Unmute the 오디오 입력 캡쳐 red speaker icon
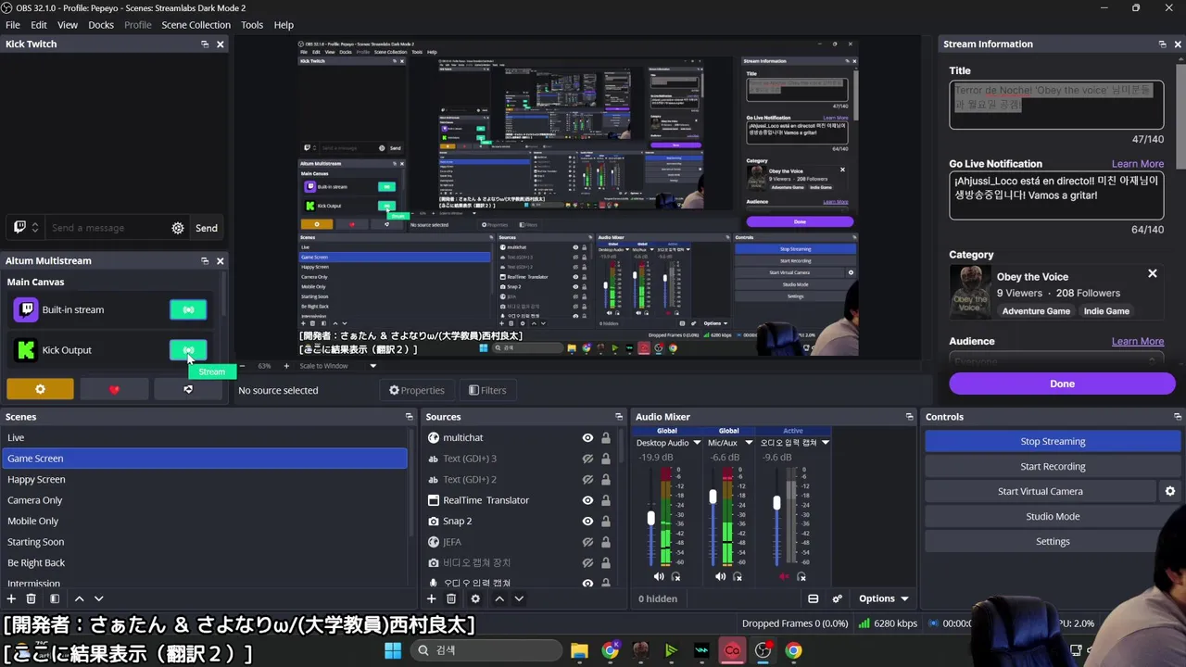 [784, 576]
